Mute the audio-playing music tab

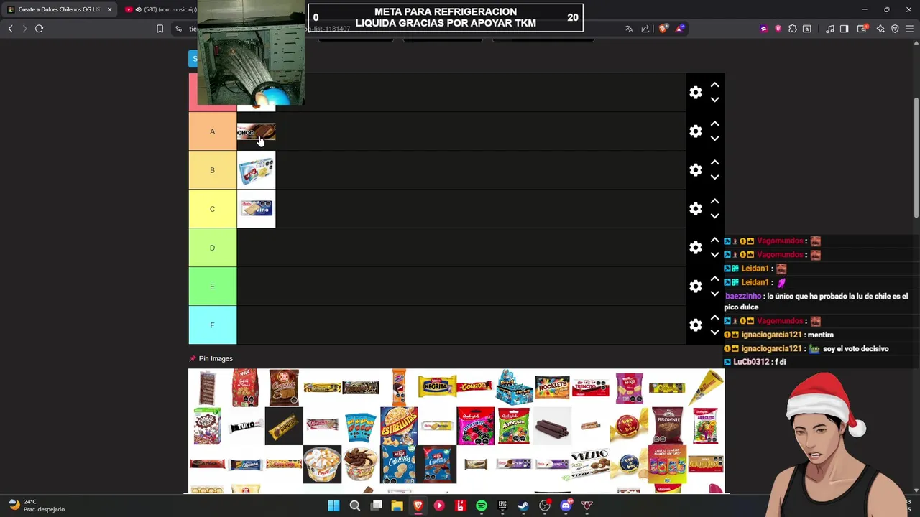coord(138,9)
